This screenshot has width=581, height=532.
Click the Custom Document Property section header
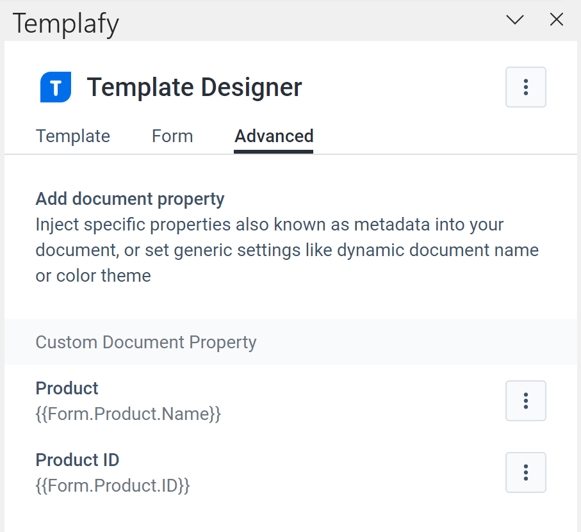145,343
